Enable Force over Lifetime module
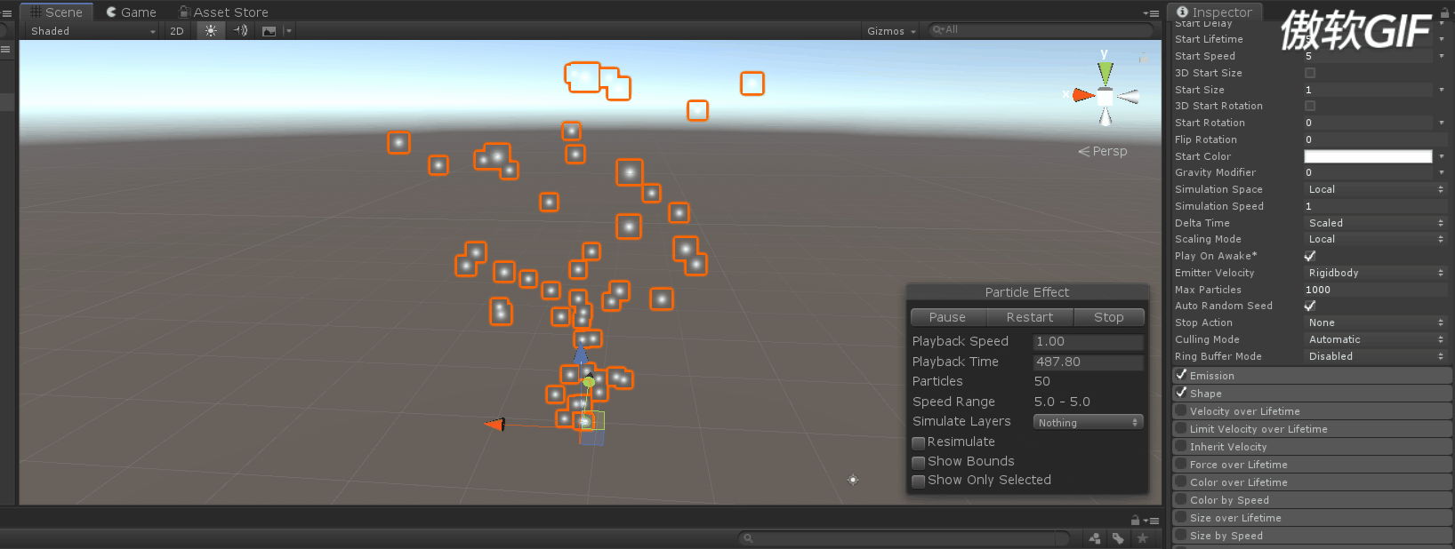This screenshot has height=549, width=1455. tap(1181, 464)
